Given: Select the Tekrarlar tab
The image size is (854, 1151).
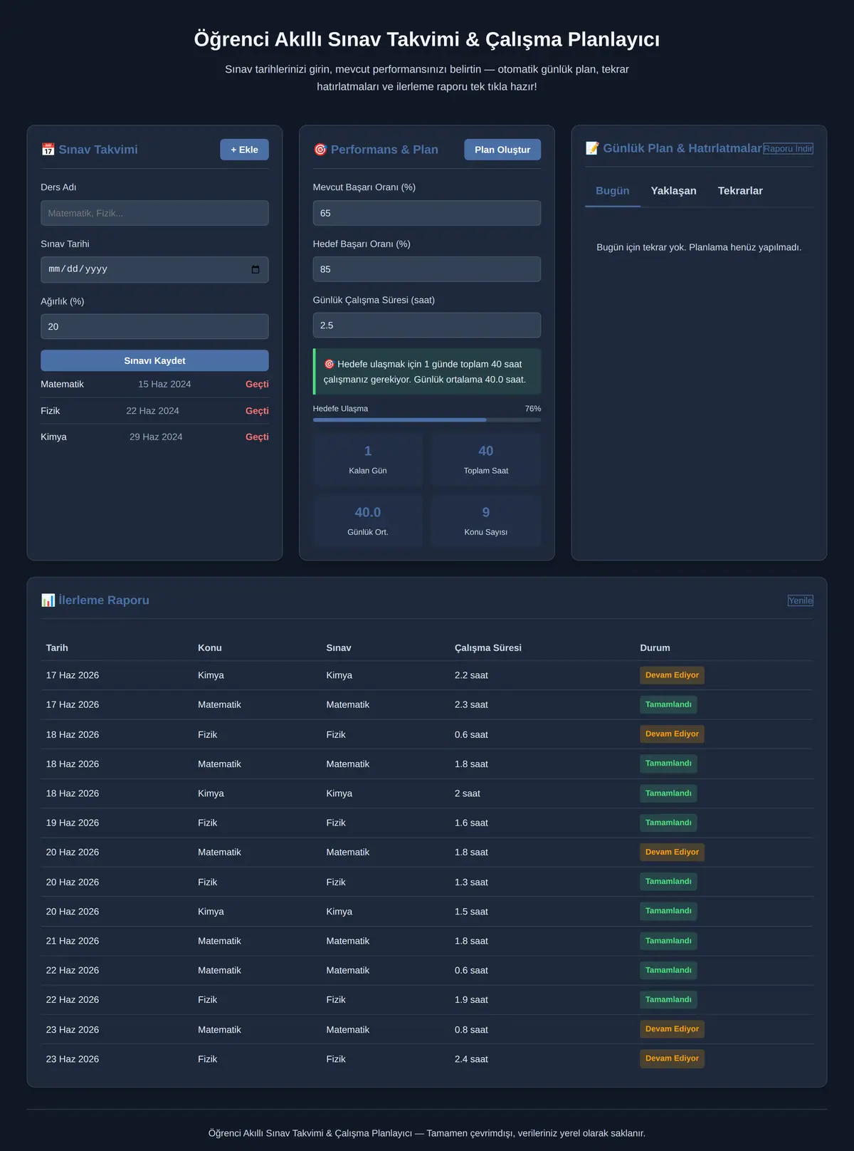Looking at the screenshot, I should click(740, 191).
